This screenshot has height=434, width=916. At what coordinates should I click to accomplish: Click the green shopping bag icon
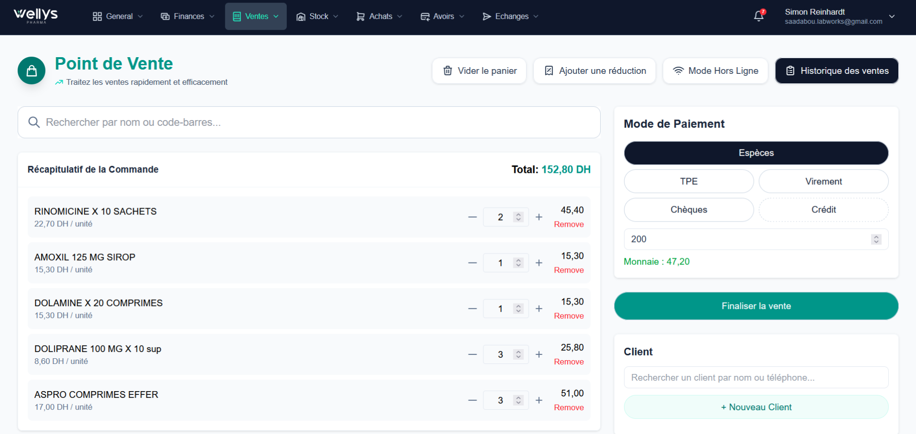[x=31, y=71]
